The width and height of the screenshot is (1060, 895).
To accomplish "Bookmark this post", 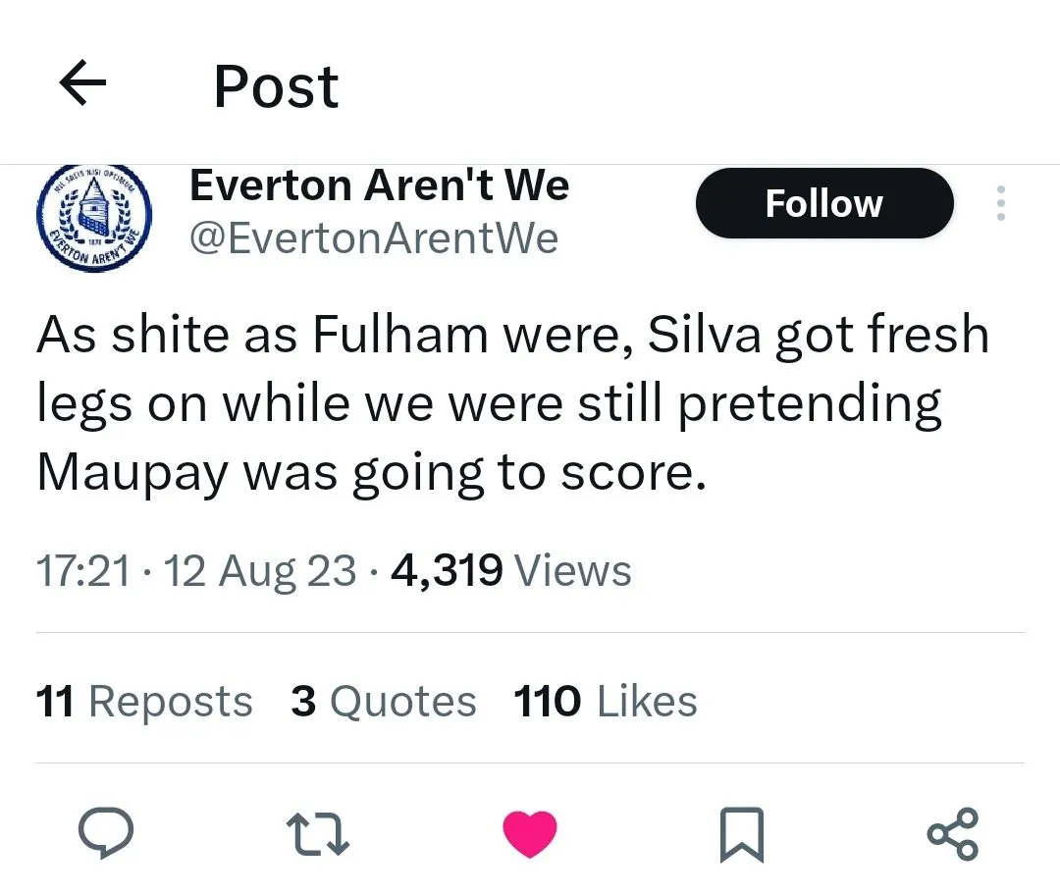I will coord(741,836).
